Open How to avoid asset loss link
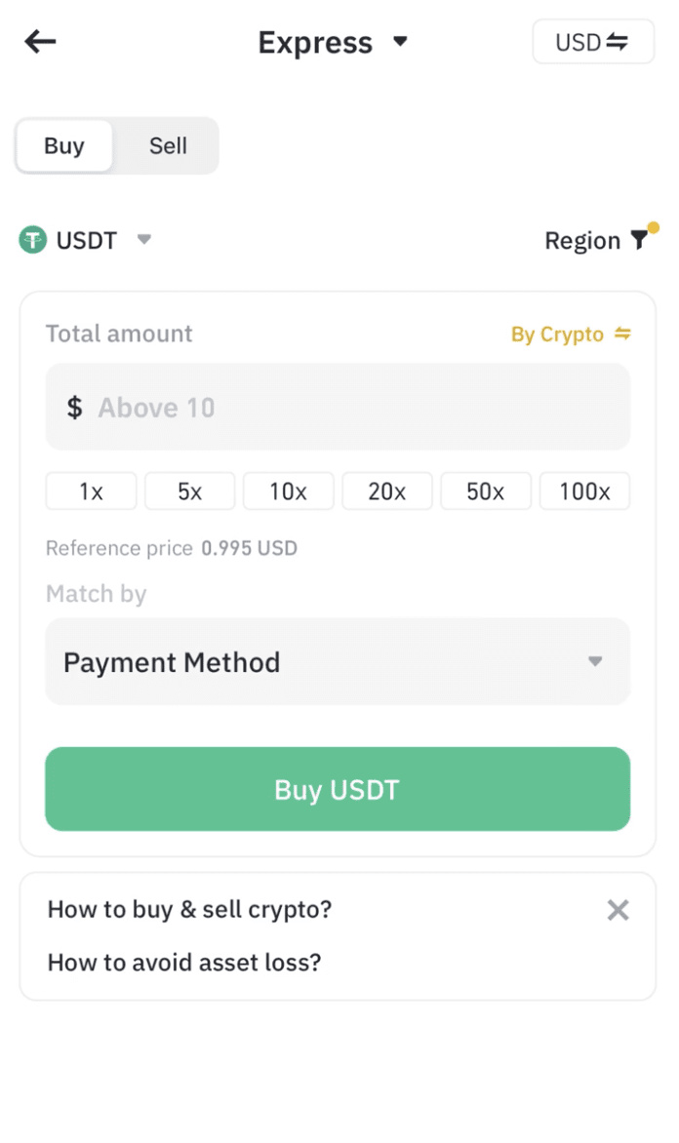679x1143 pixels. click(x=184, y=963)
